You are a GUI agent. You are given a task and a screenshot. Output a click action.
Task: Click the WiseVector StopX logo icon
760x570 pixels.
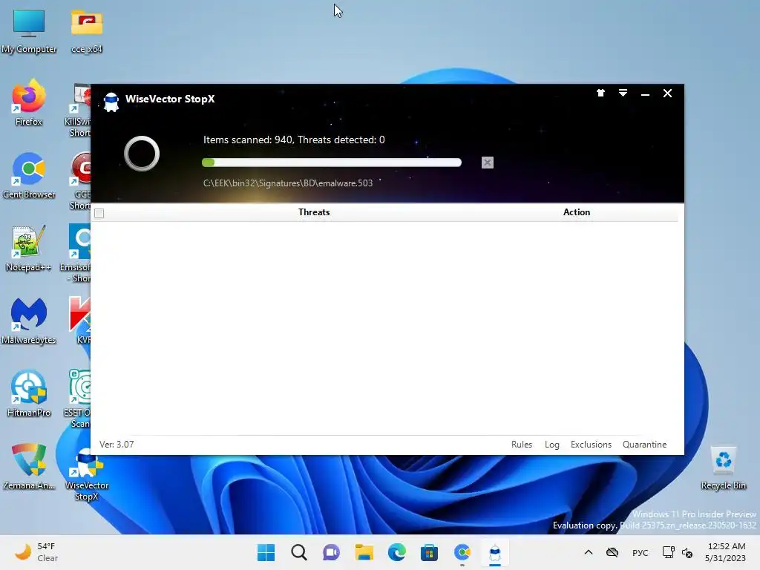click(111, 102)
